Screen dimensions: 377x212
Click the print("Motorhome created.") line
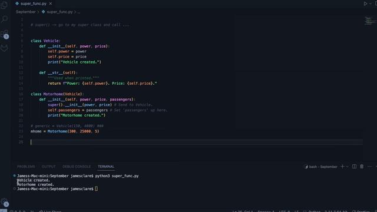(77, 115)
